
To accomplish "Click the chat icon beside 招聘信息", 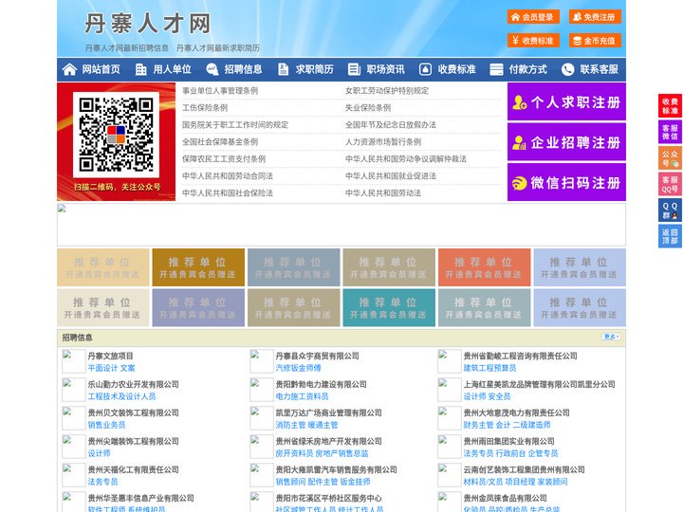I will [212, 69].
